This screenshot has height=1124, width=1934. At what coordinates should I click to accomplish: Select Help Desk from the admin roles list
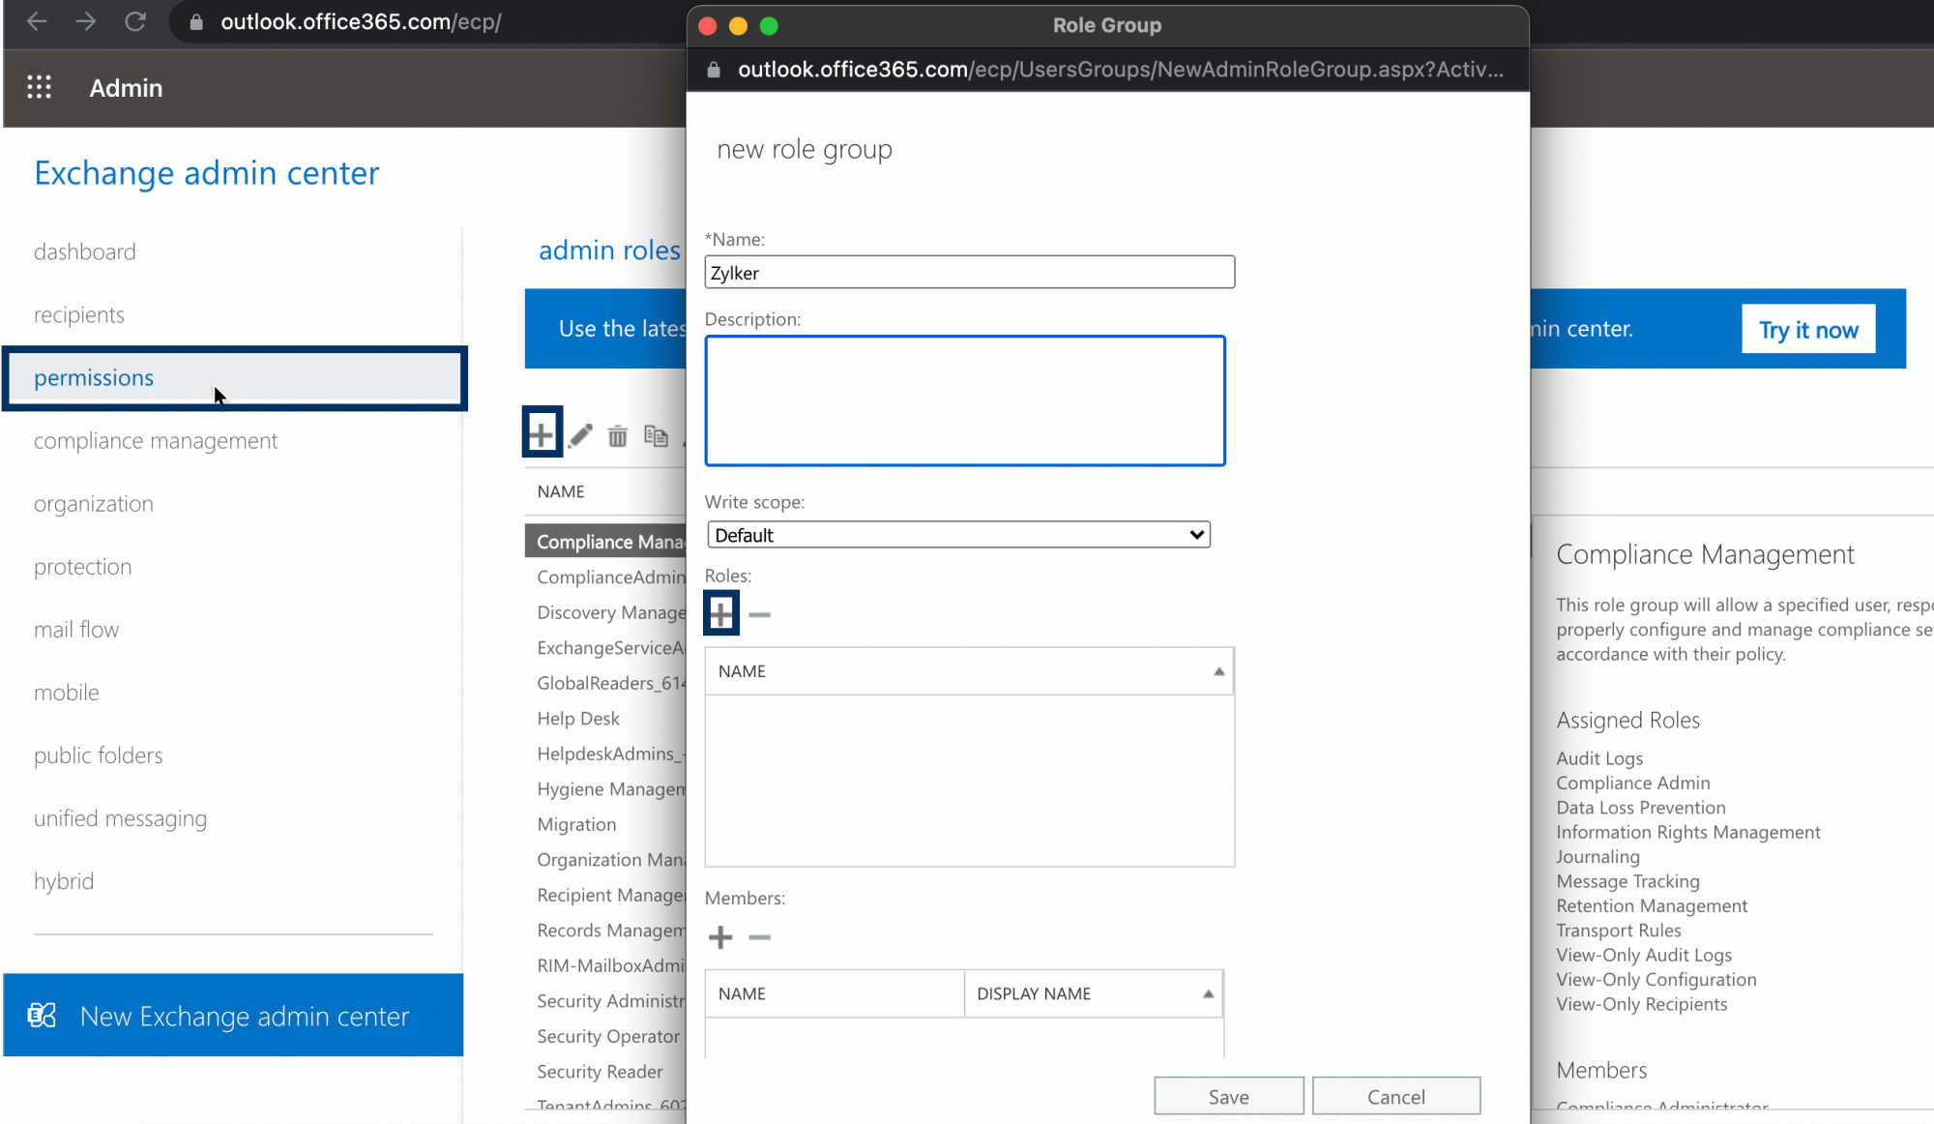[x=576, y=717]
